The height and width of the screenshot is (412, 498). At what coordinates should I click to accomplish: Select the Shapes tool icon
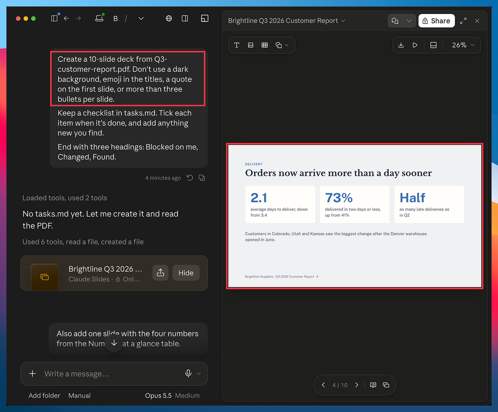click(278, 45)
